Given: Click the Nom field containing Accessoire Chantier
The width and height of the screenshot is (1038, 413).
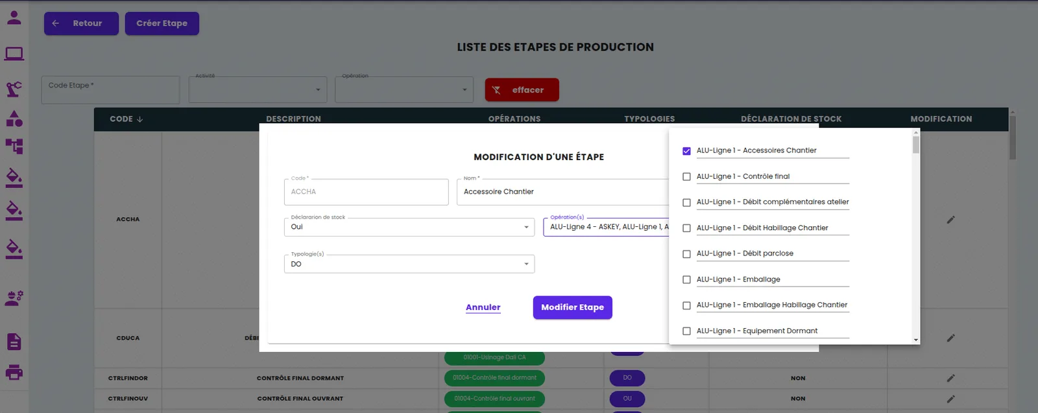Looking at the screenshot, I should click(x=562, y=192).
